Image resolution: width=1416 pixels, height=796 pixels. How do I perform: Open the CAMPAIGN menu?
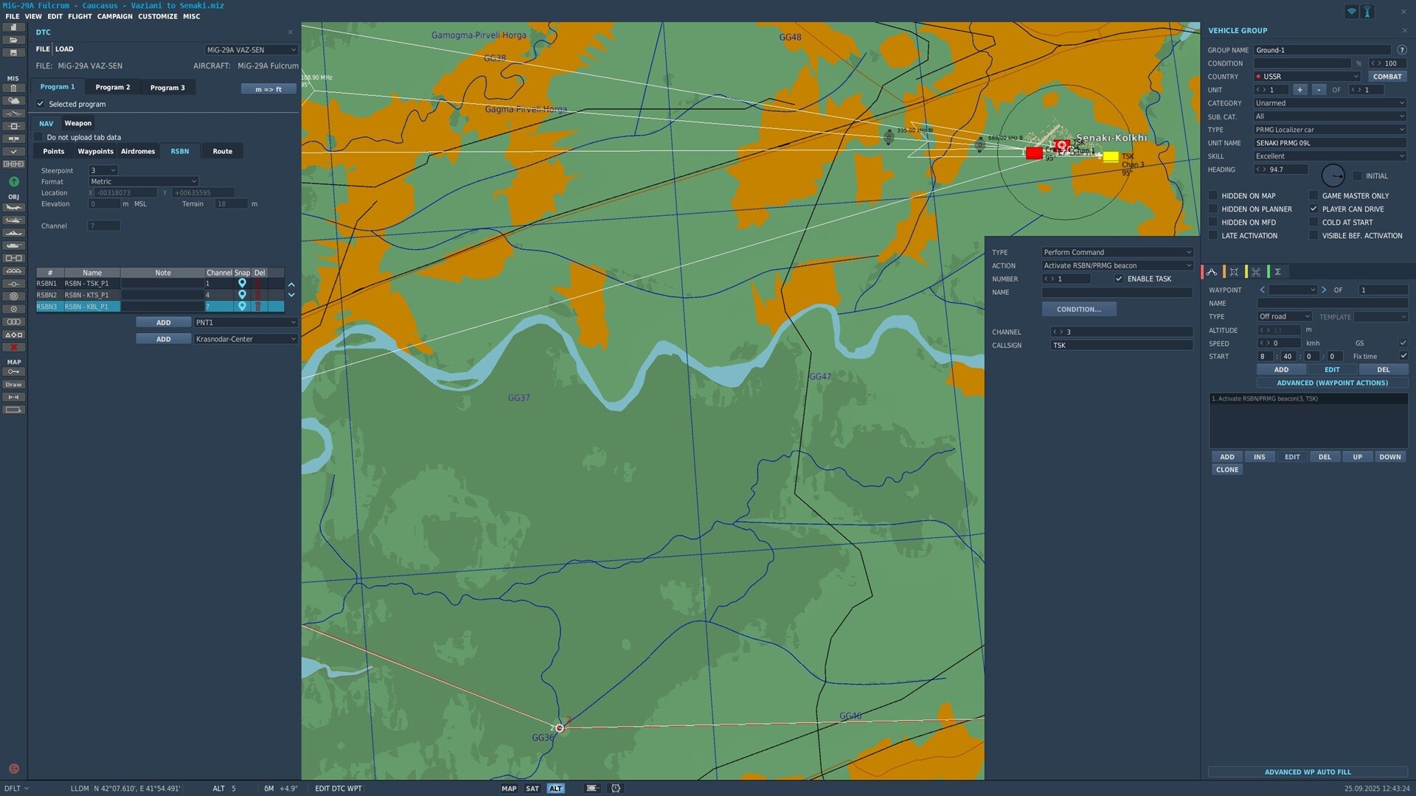pyautogui.click(x=115, y=16)
